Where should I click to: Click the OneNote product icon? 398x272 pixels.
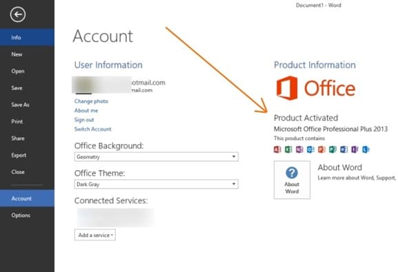tap(299, 149)
